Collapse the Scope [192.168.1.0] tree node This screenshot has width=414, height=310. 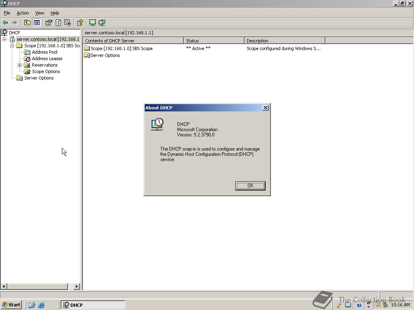pos(12,46)
